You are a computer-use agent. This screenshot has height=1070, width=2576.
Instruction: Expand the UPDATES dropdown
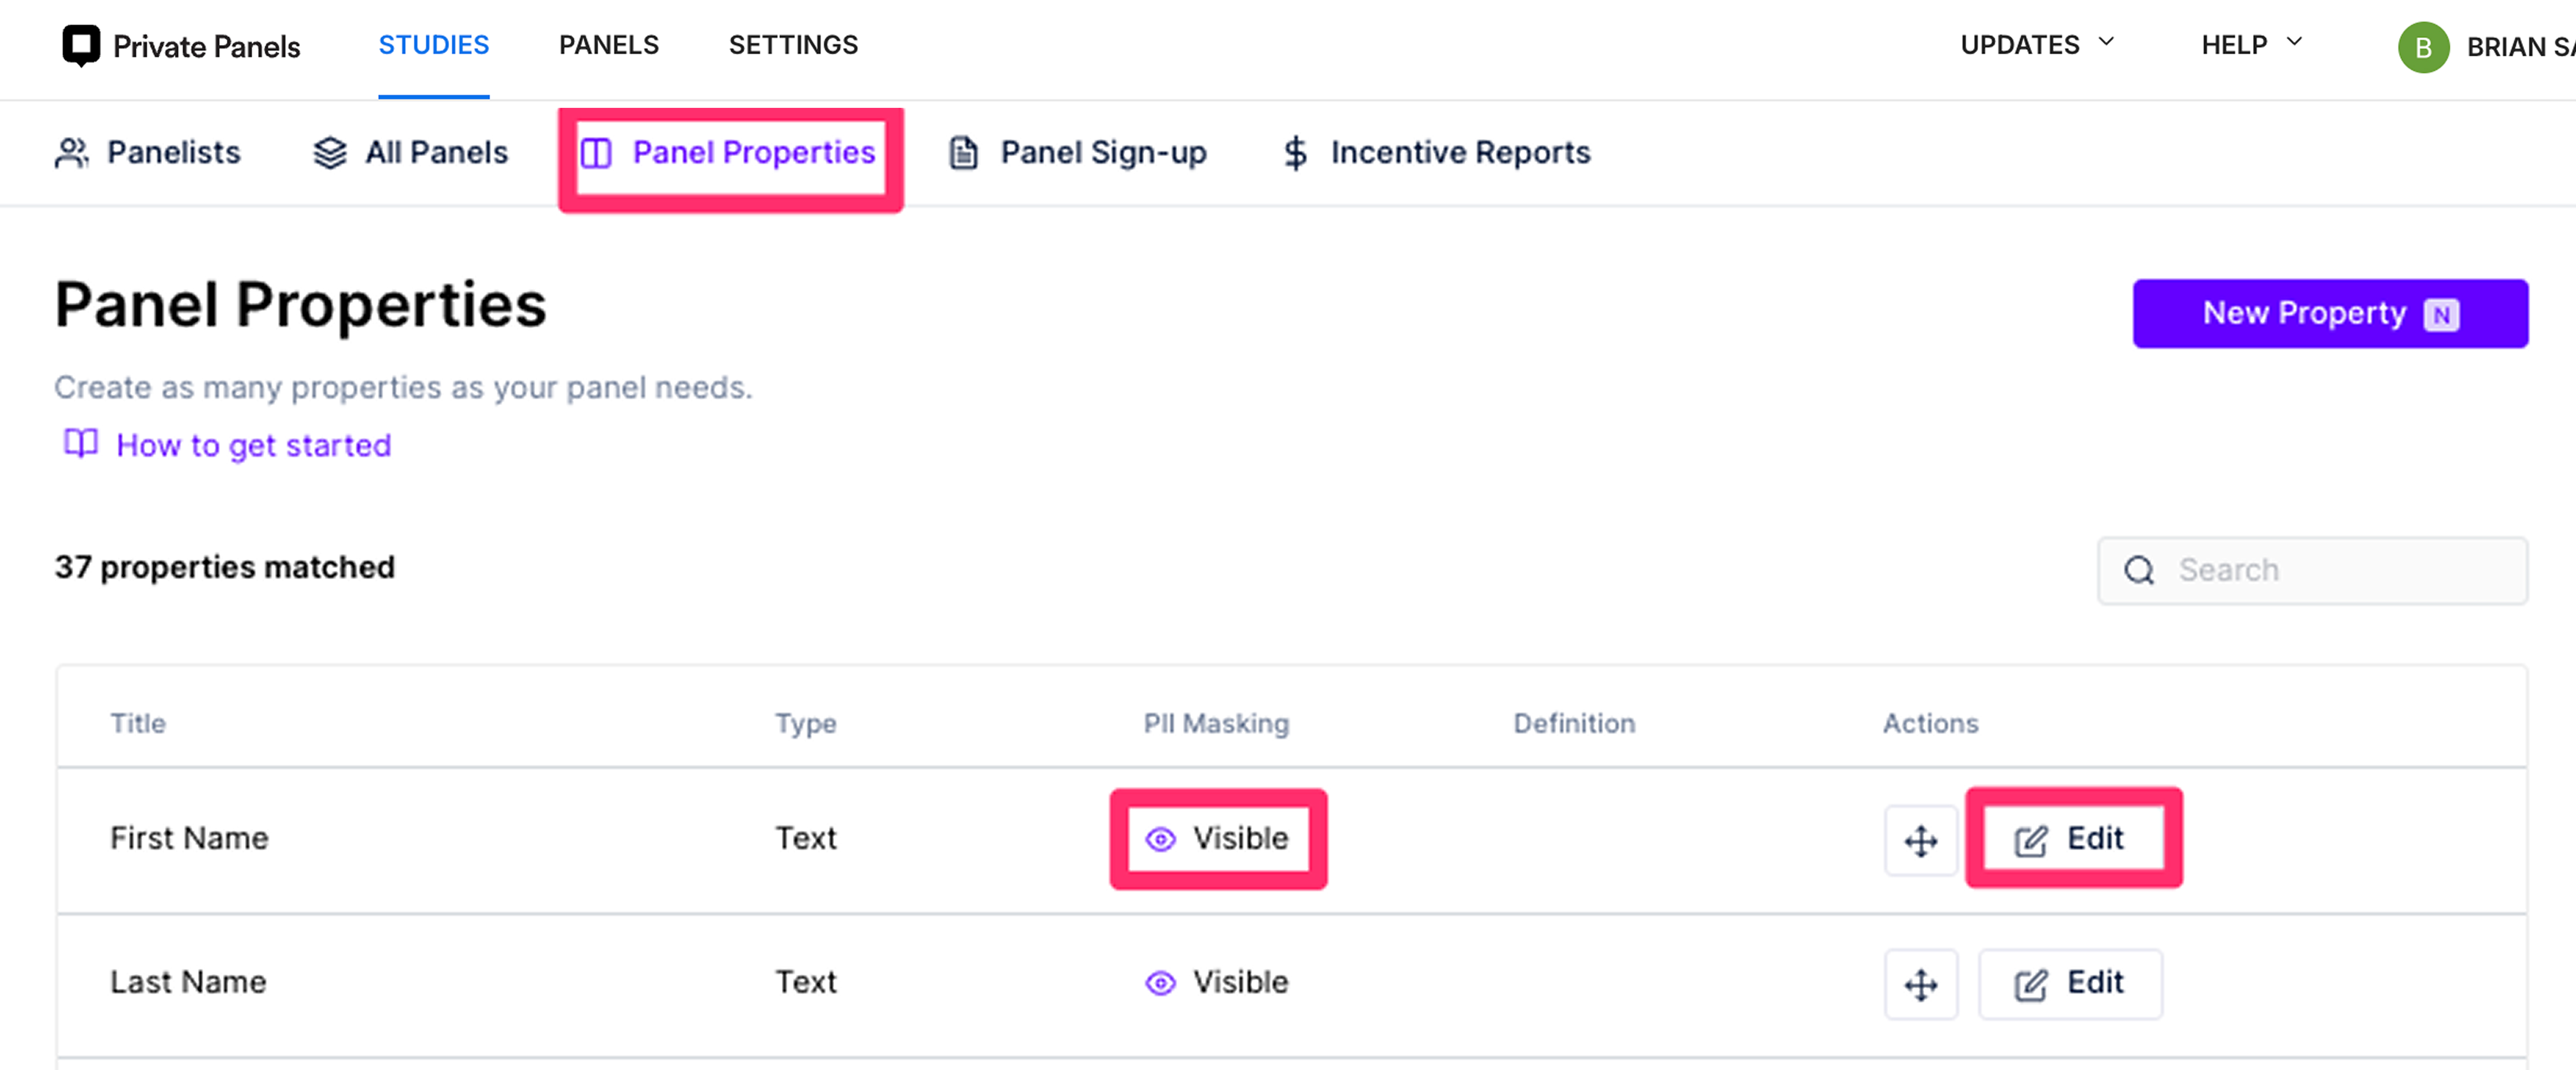[x=2037, y=45]
